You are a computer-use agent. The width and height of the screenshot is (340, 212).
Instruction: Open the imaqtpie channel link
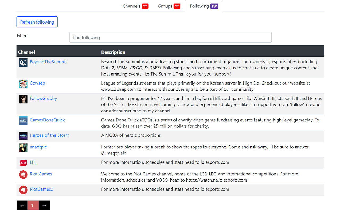(x=38, y=147)
